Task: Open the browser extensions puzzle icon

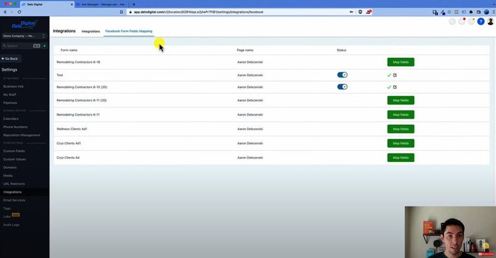Action: click(471, 12)
